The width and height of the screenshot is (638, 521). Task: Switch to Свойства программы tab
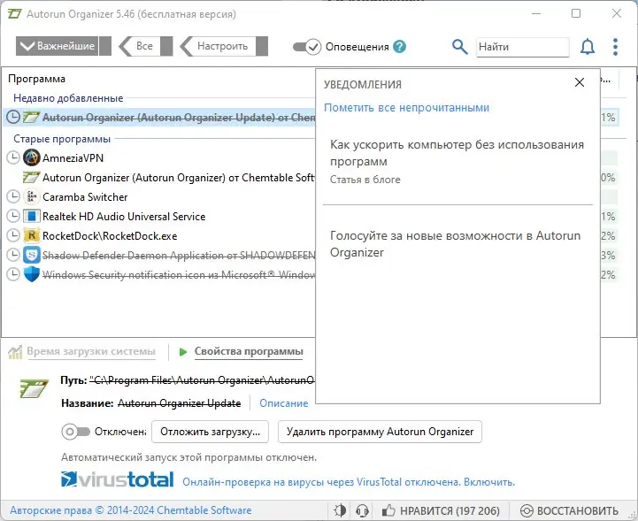(249, 351)
